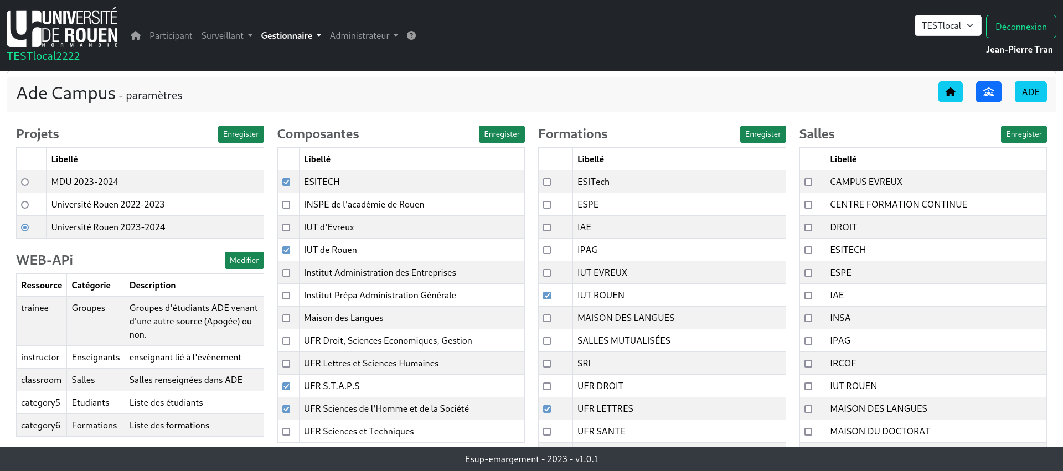The width and height of the screenshot is (1063, 471).
Task: Check the IUT d'Evreux composante checkbox
Action: tap(286, 227)
